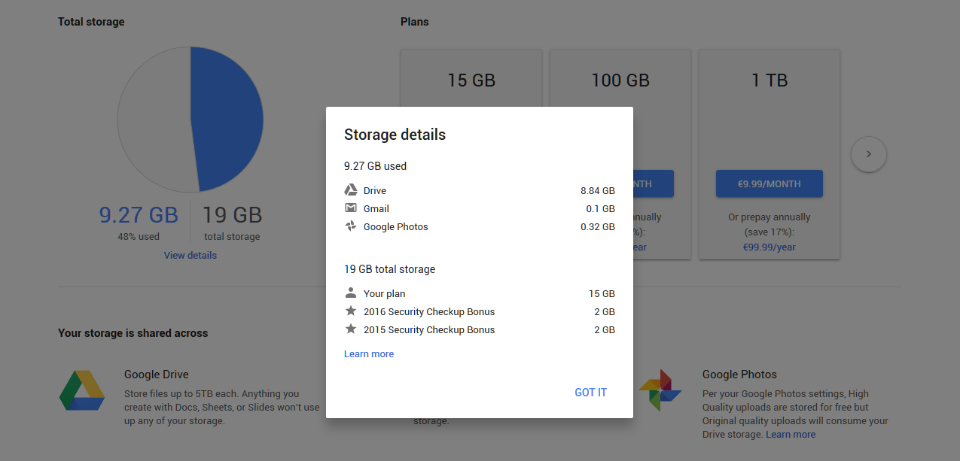Screen dimensions: 960x461
Task: Click the star icon for 2015 Security Checkup Bonus
Action: point(351,329)
